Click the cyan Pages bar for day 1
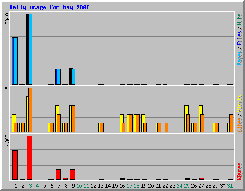 (16, 61)
